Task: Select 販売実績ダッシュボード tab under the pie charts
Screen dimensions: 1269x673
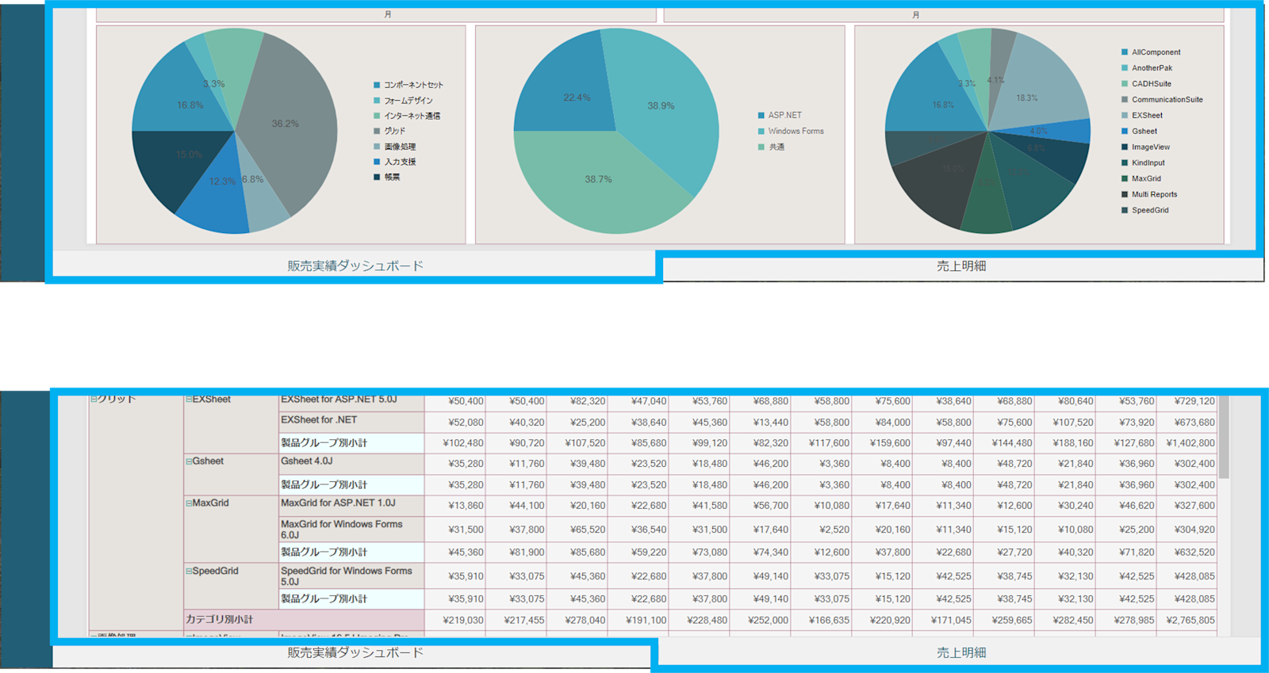Action: pos(355,266)
